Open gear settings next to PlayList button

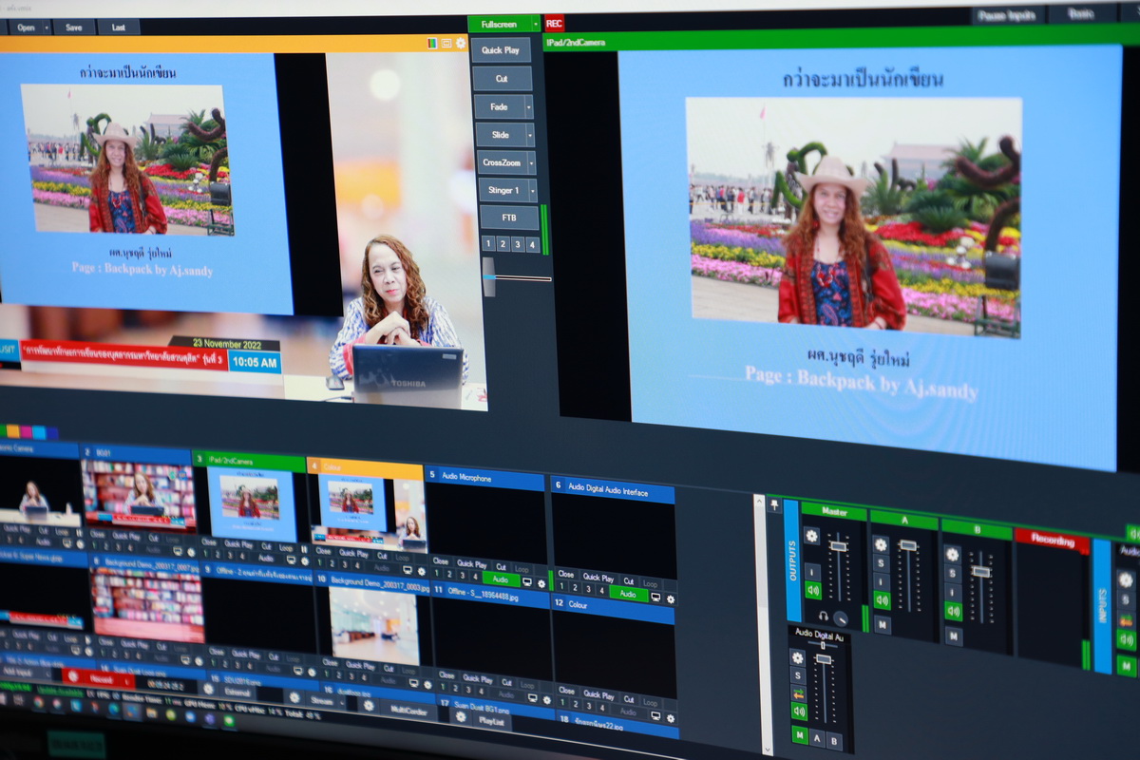[461, 716]
